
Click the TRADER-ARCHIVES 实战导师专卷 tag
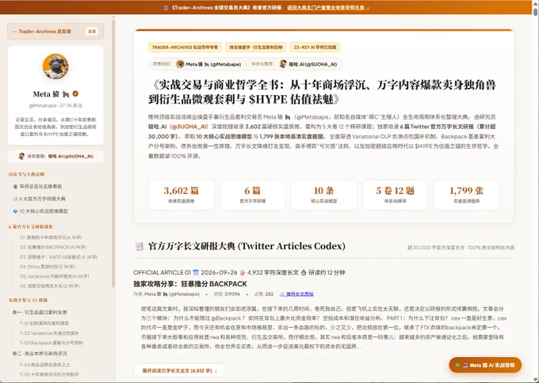[x=185, y=47]
